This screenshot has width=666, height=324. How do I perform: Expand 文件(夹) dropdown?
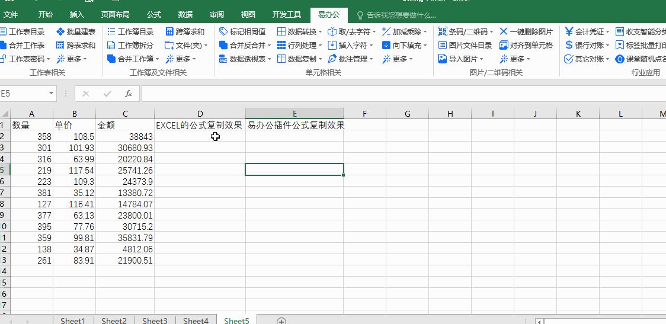tap(206, 46)
